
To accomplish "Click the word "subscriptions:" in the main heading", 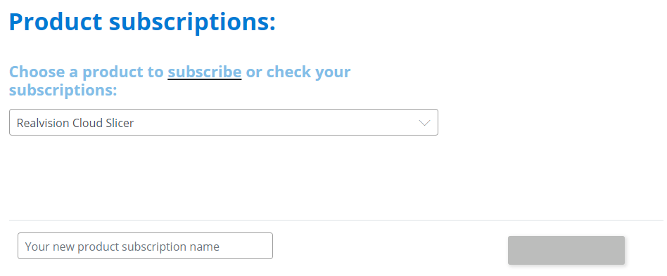I will coord(192,22).
